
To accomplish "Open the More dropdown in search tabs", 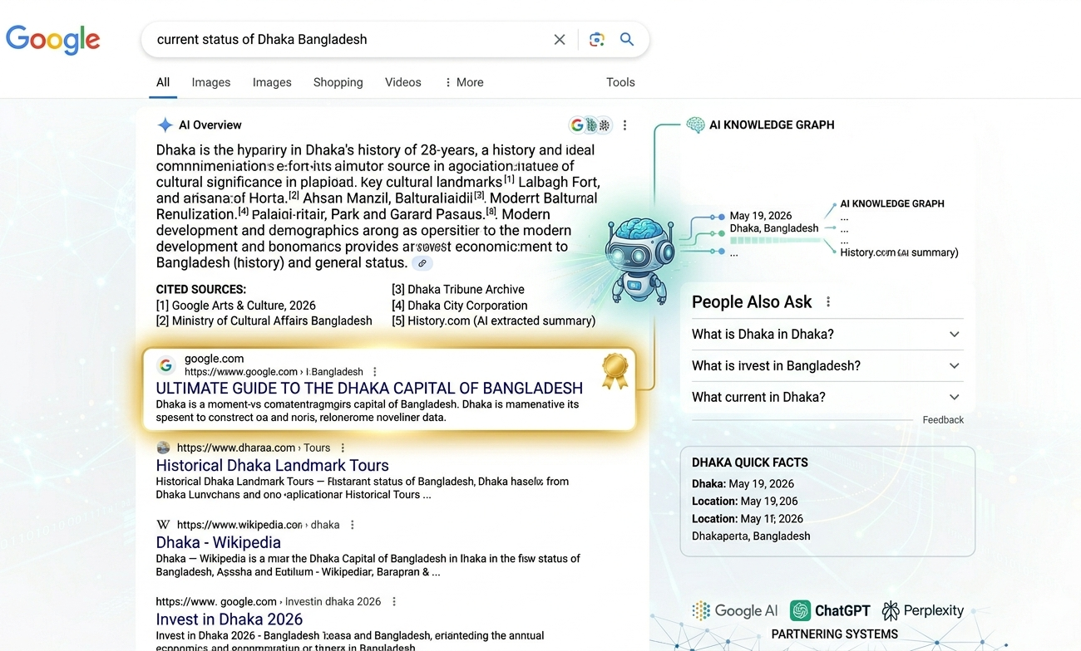I will 464,82.
